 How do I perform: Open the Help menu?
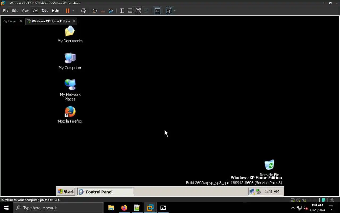tap(55, 11)
